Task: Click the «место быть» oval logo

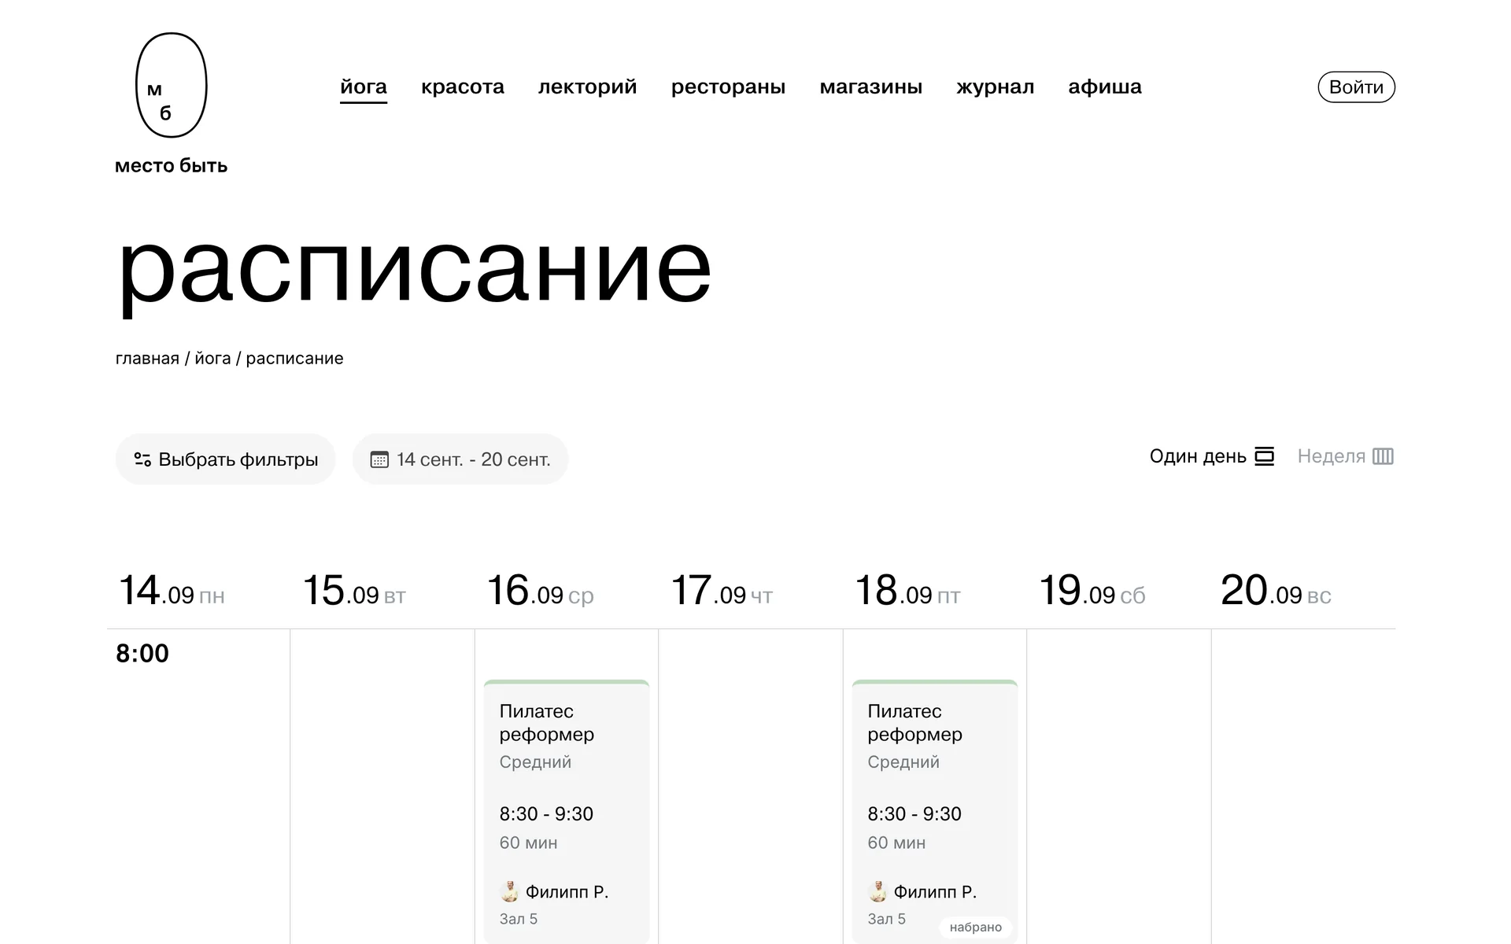Action: pos(171,85)
